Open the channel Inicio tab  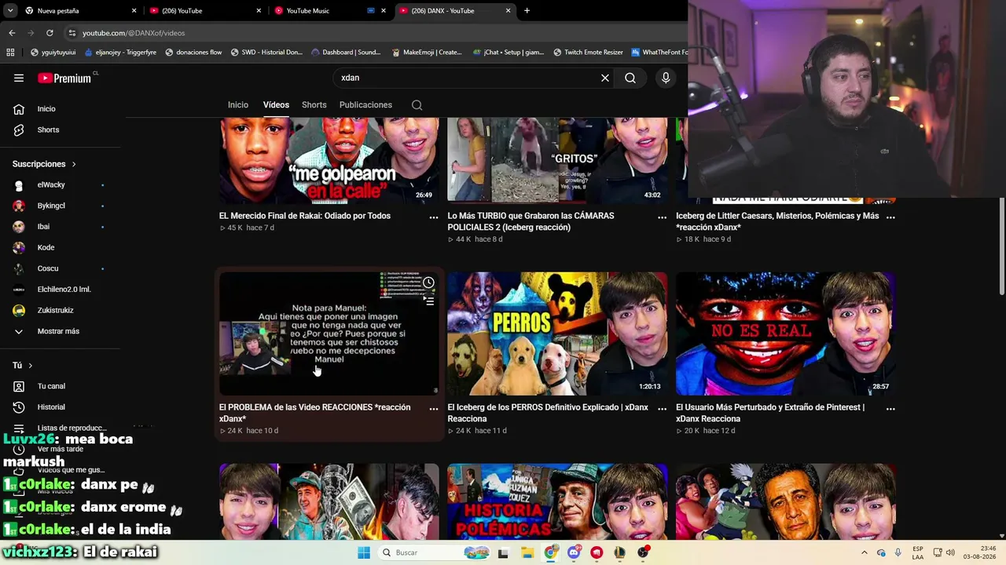pyautogui.click(x=238, y=105)
